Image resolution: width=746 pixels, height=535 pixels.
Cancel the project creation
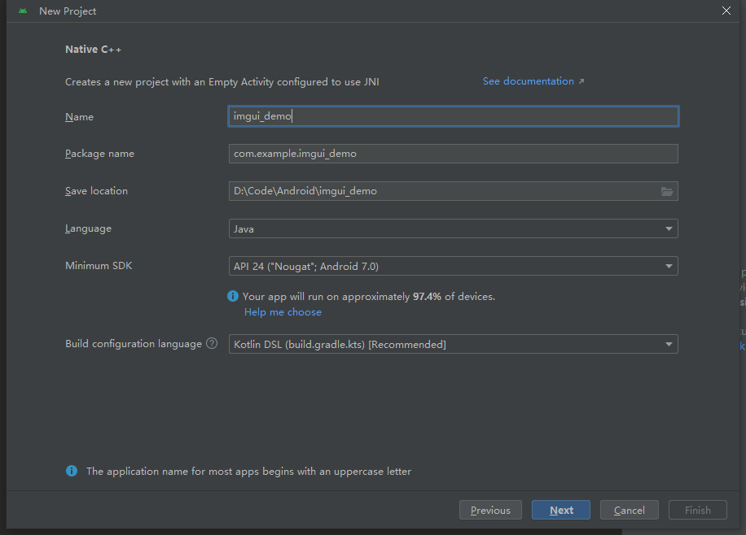(x=629, y=510)
